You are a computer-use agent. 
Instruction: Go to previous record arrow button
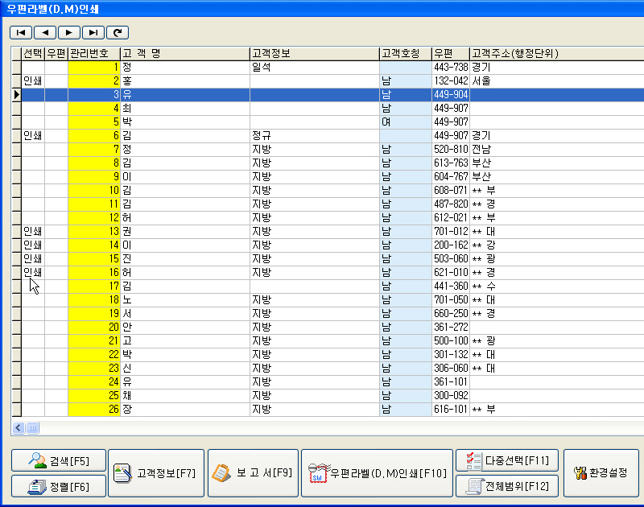(x=45, y=32)
